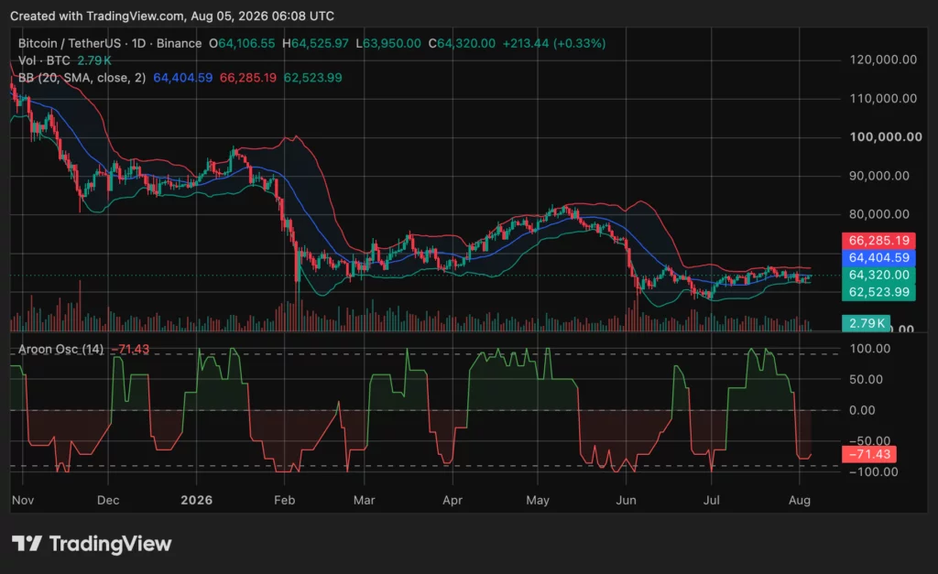This screenshot has height=574, width=938.
Task: Click the Feb time axis label
Action: pos(285,500)
